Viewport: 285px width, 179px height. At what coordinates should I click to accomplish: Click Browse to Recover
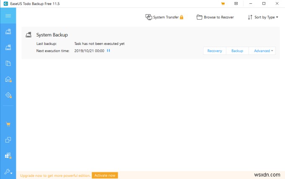tap(215, 17)
